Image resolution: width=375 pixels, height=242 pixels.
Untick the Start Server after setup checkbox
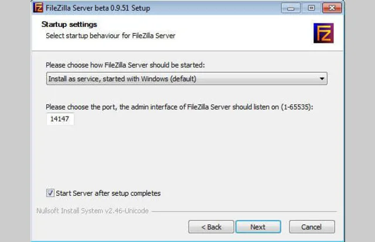pyautogui.click(x=50, y=193)
